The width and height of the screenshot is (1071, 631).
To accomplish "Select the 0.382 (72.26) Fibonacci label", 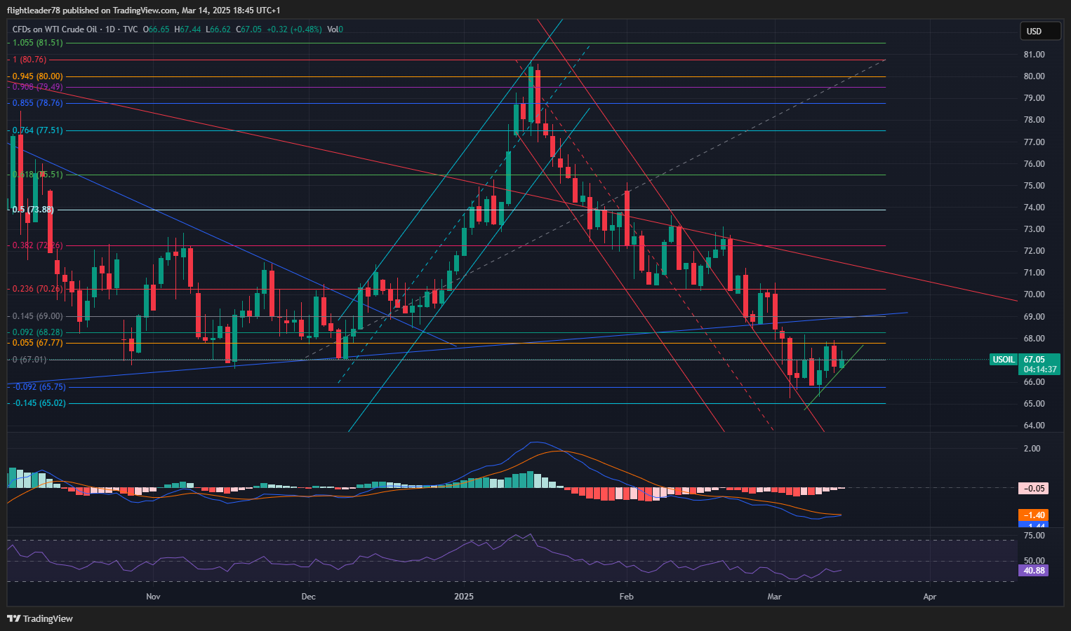I will coord(38,246).
